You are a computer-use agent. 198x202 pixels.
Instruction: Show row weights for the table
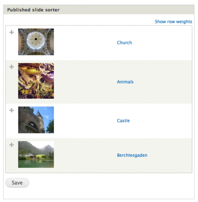pos(173,22)
